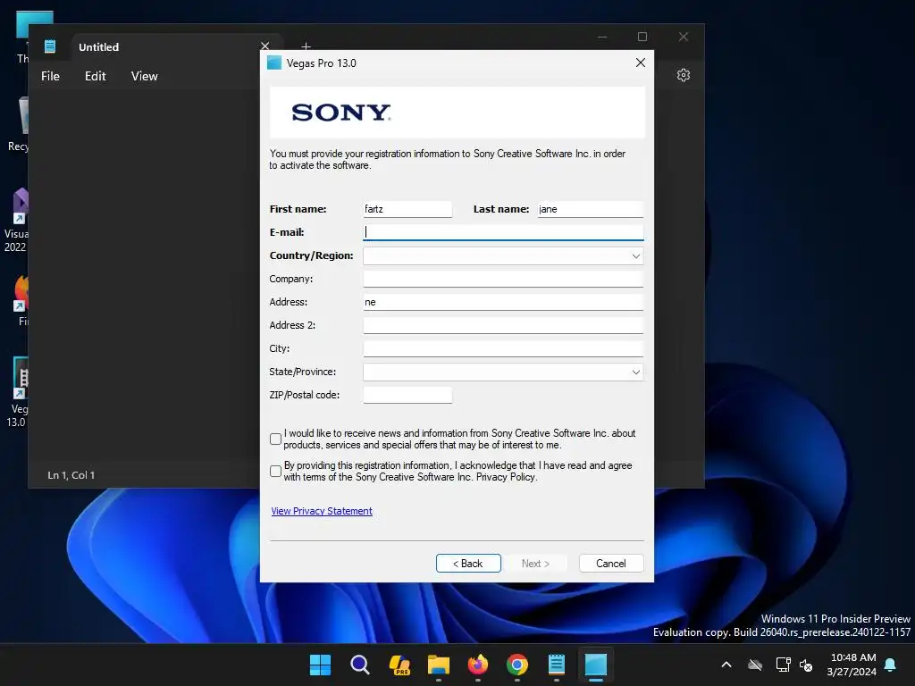Tick the receive news and information checkbox

coord(275,439)
